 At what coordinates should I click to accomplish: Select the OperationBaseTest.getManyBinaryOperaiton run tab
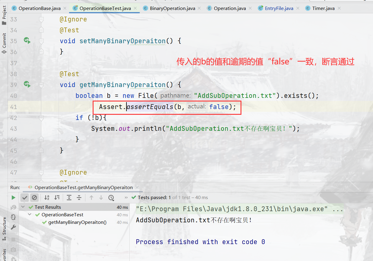point(84,187)
